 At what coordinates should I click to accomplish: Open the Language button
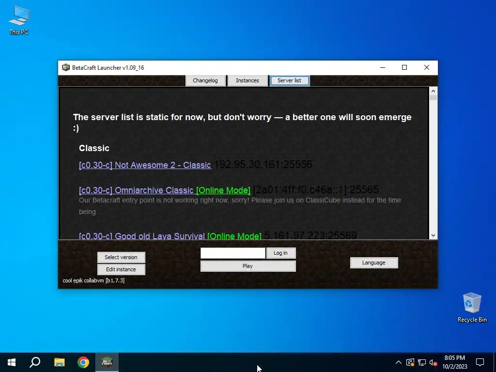(x=374, y=263)
